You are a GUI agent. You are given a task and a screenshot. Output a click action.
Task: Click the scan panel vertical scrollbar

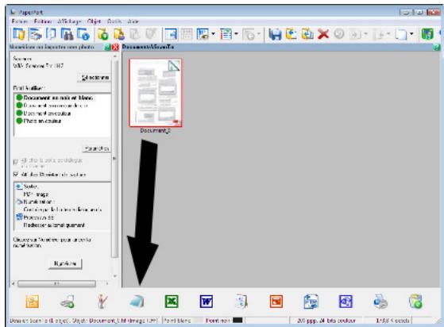pos(115,159)
